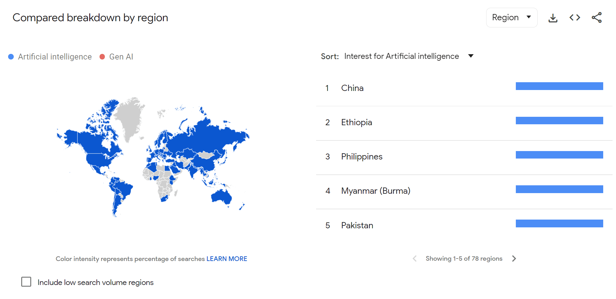
Task: Open the Interest for Artificial intelligence sort menu
Action: (x=402, y=56)
